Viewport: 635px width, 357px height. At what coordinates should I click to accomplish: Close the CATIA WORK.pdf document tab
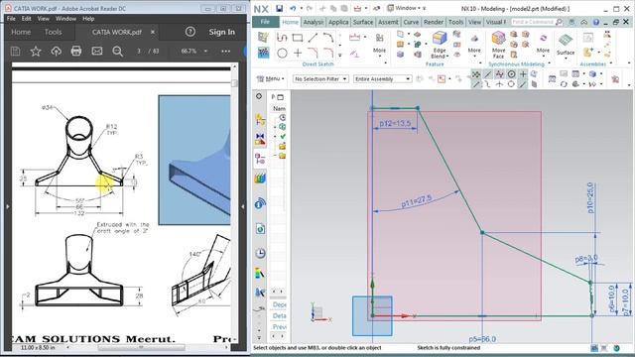pyautogui.click(x=153, y=32)
